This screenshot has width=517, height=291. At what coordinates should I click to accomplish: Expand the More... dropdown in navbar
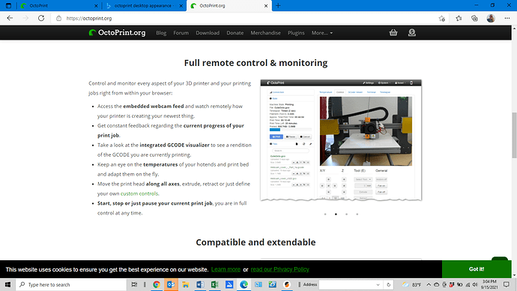[321, 33]
